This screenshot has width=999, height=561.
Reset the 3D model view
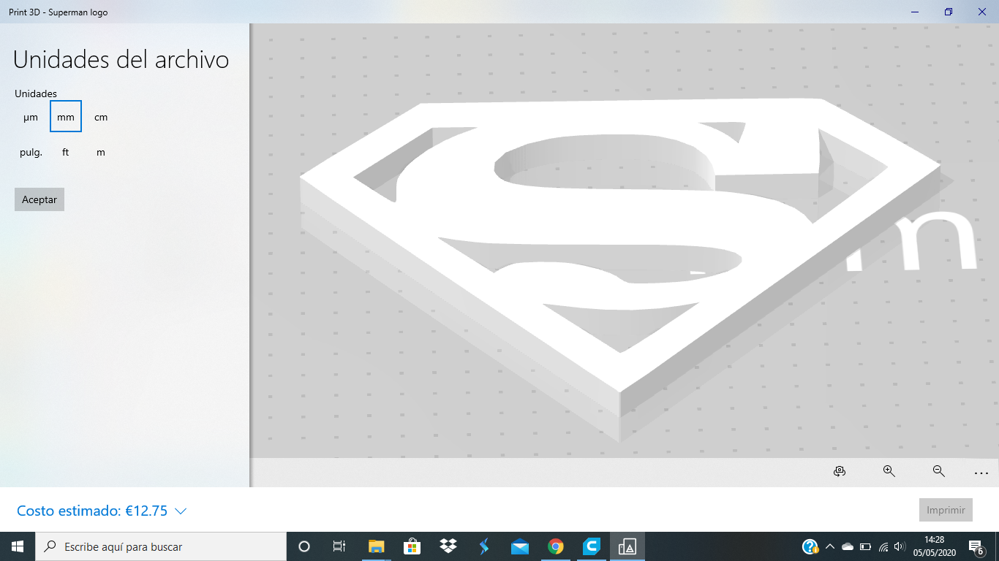click(840, 472)
